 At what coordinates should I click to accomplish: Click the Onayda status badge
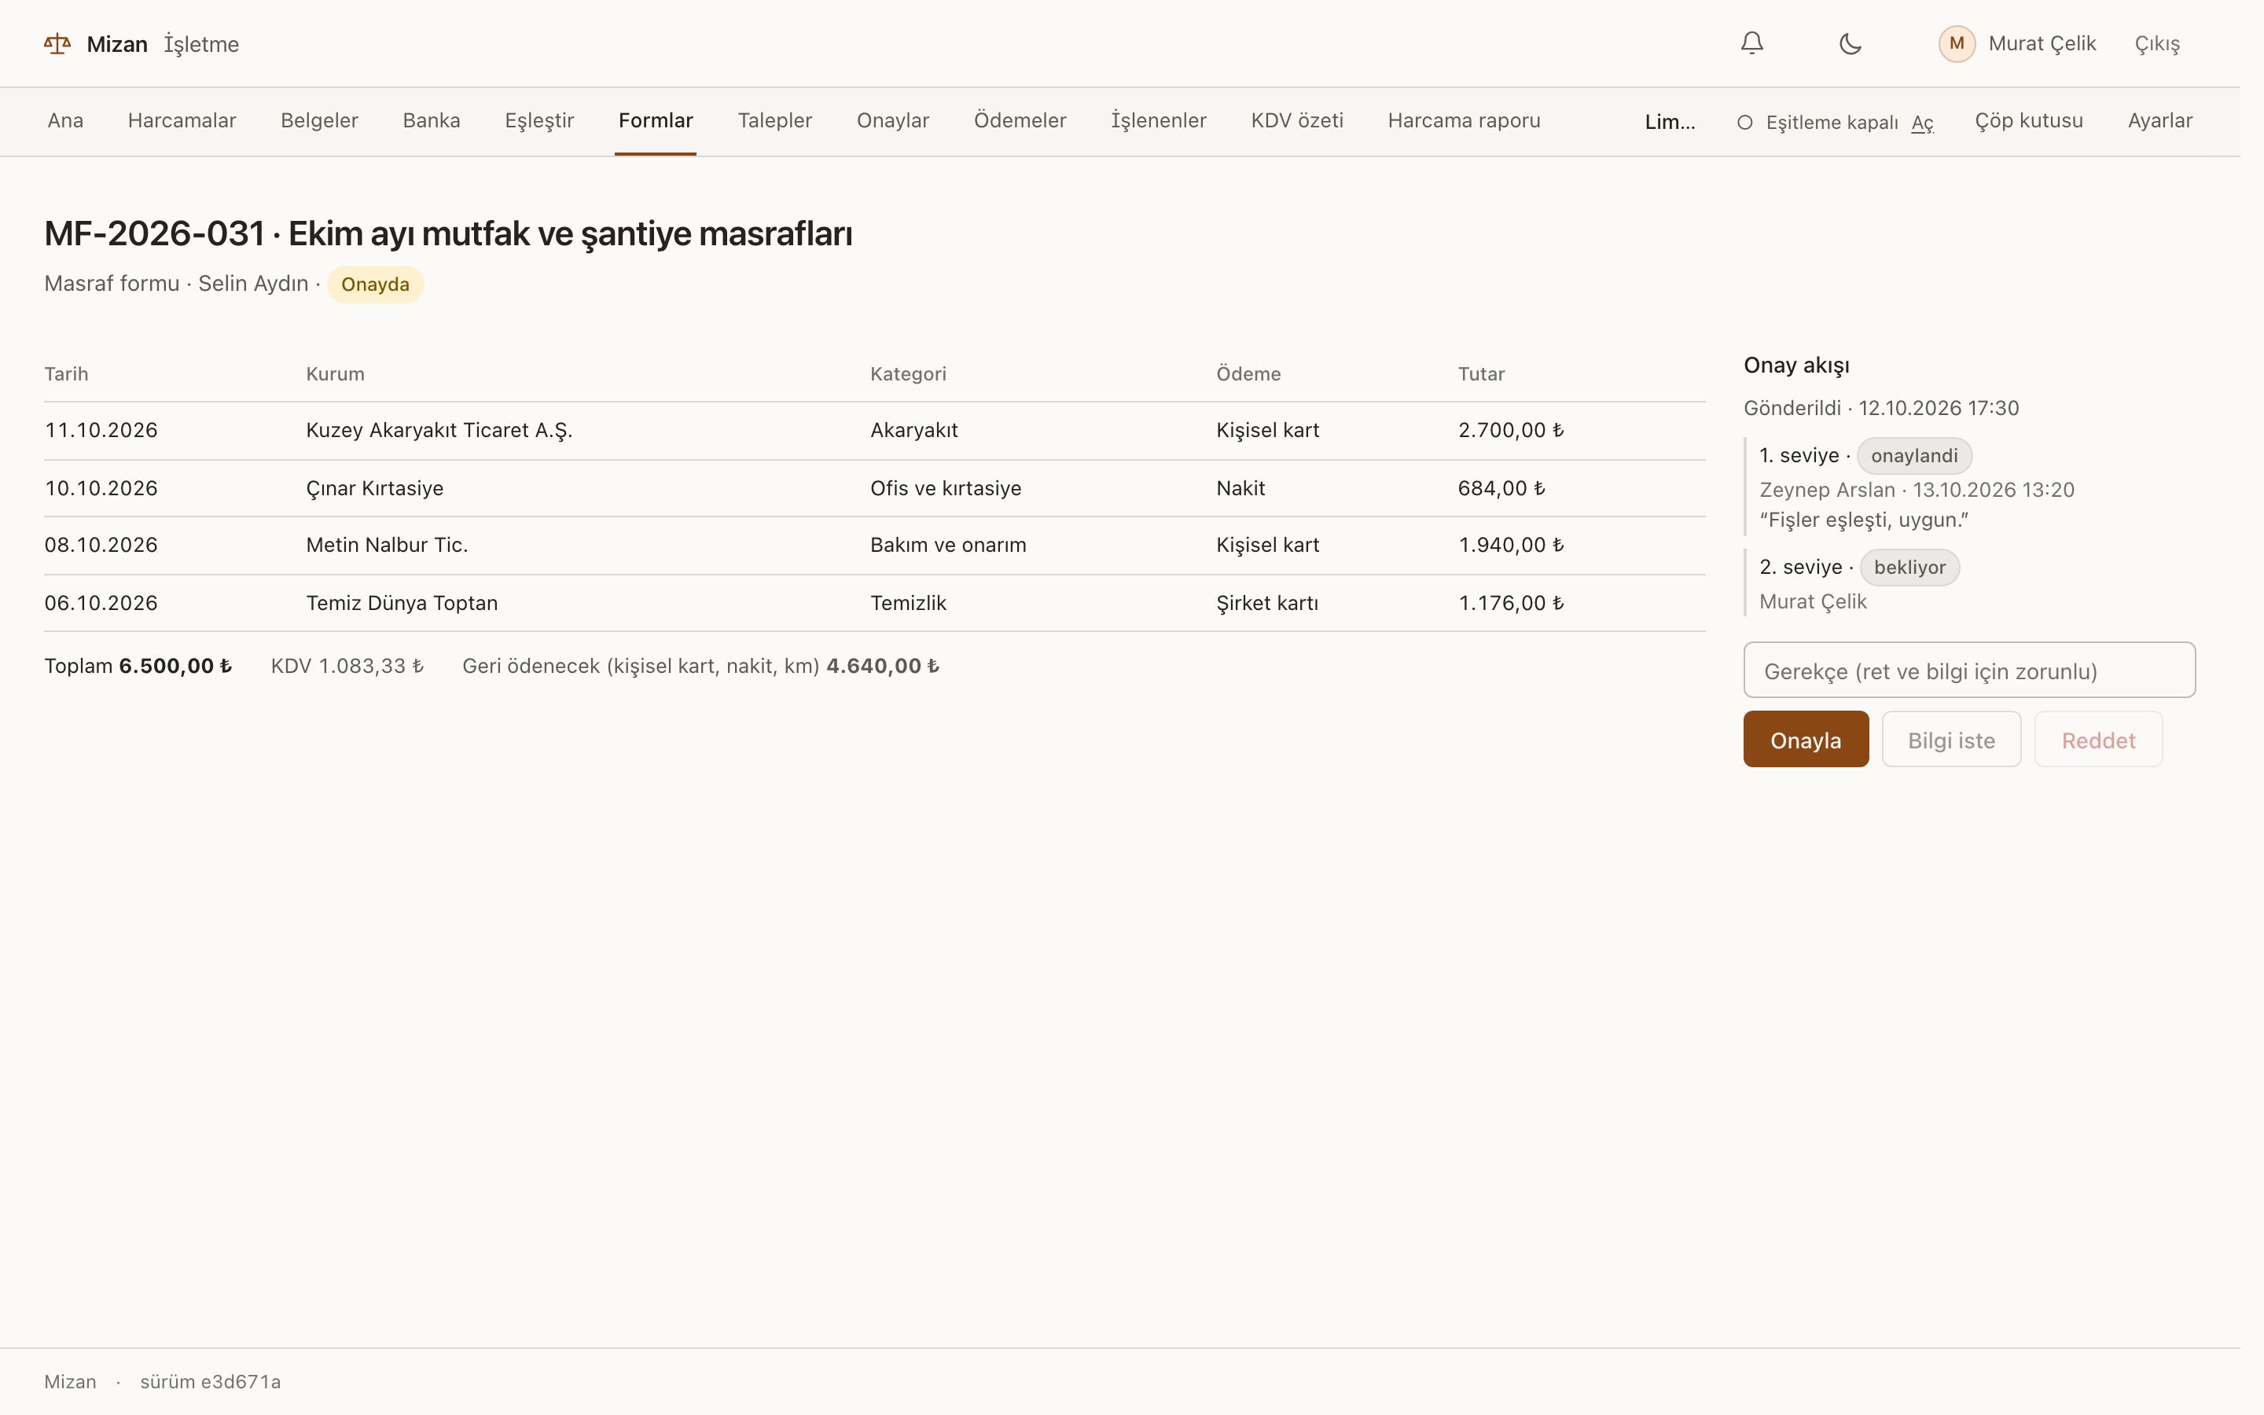click(375, 285)
